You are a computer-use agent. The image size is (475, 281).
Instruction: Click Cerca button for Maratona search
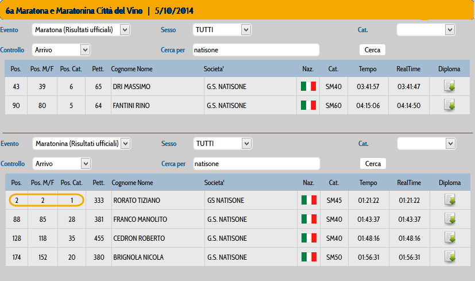372,50
